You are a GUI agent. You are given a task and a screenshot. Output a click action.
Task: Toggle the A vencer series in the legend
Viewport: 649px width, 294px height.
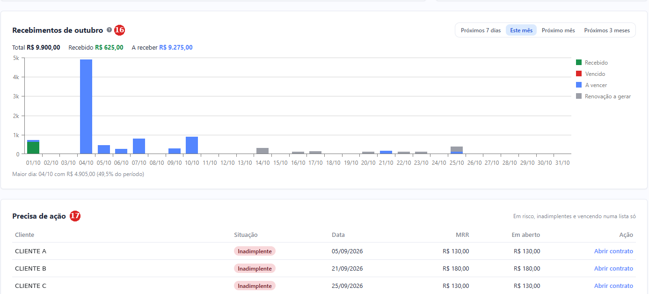pos(591,85)
